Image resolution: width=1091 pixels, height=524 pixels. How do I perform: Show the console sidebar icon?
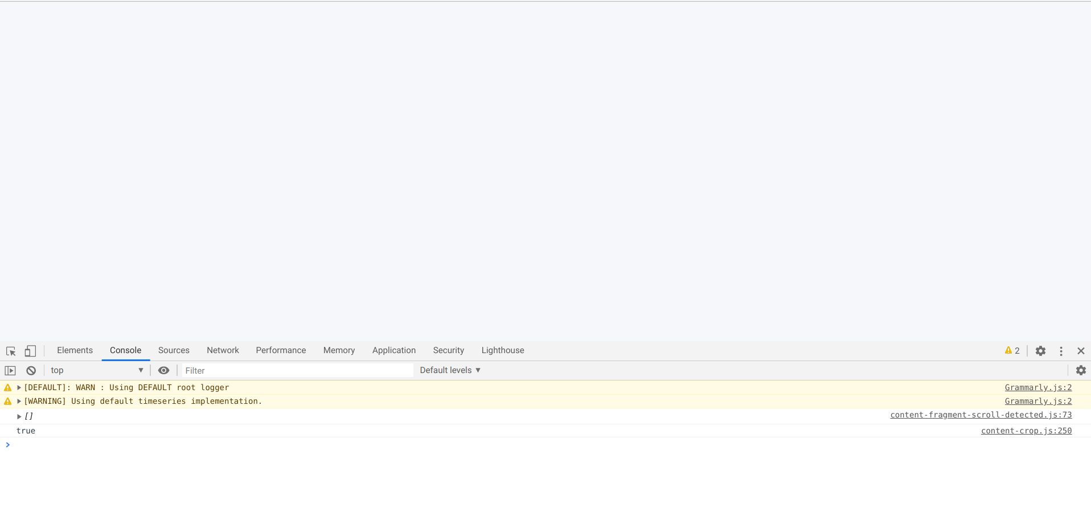click(x=10, y=371)
